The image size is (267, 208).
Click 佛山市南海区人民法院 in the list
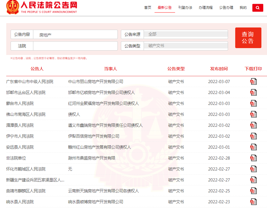[26, 114]
